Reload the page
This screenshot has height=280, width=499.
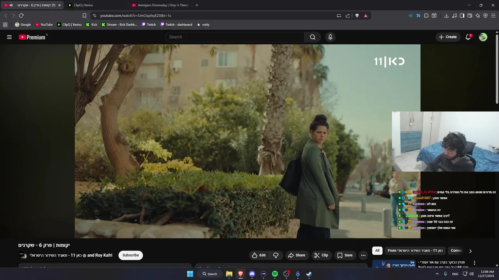(x=21, y=16)
